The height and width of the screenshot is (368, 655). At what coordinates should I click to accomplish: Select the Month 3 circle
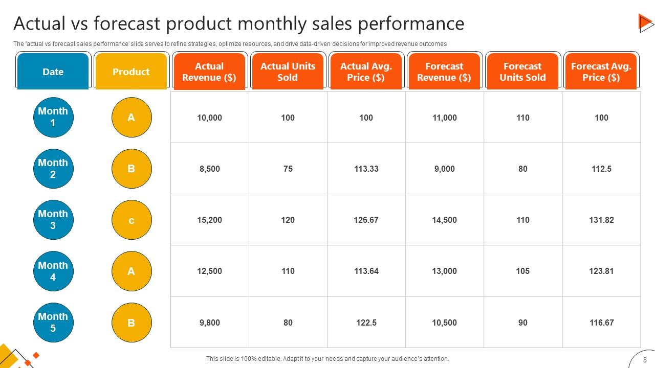pos(53,220)
